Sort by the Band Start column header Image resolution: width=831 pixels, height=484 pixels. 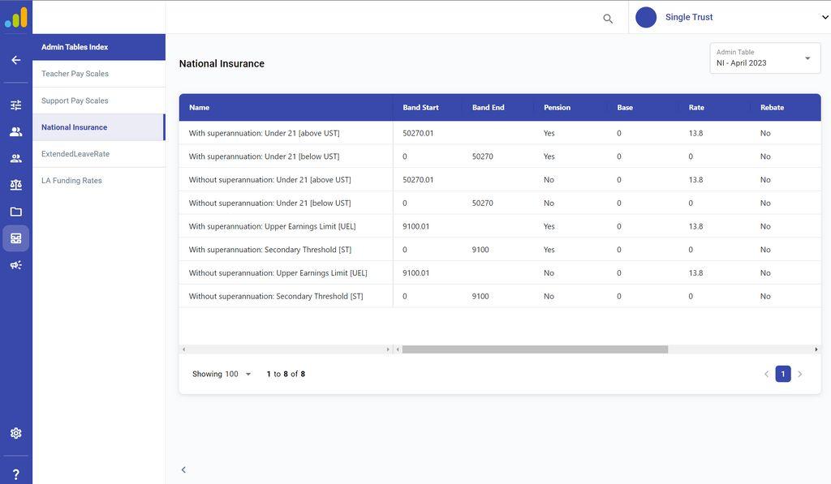(x=420, y=108)
